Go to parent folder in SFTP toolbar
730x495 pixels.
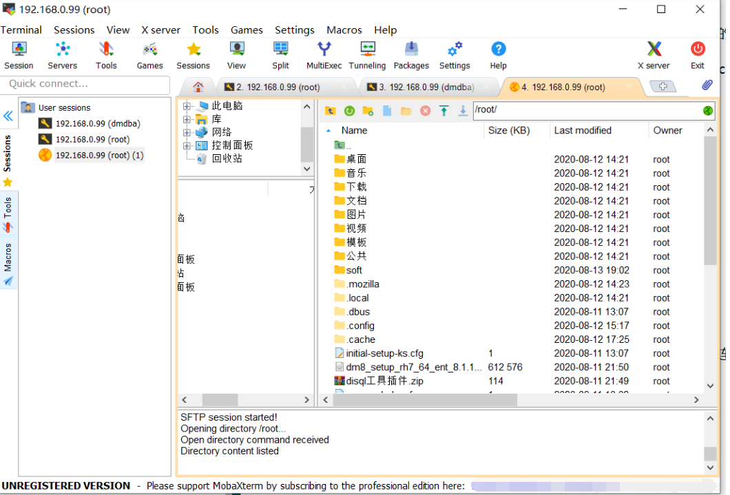331,111
